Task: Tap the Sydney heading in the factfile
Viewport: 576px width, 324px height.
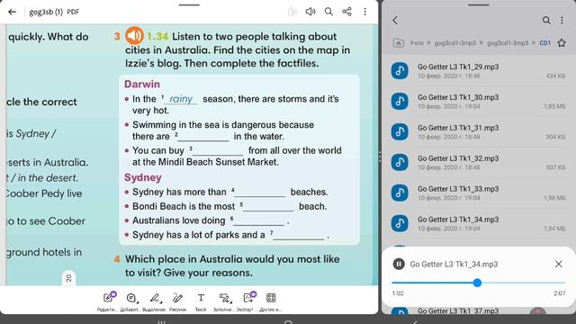Action: [x=143, y=177]
